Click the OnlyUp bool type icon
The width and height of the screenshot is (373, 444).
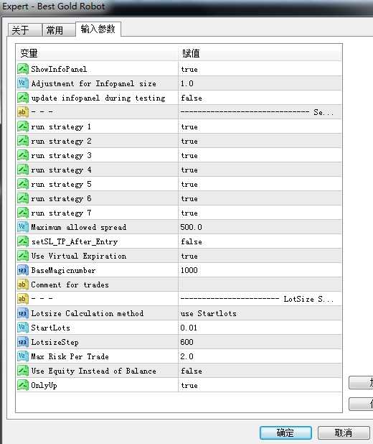[x=23, y=385]
